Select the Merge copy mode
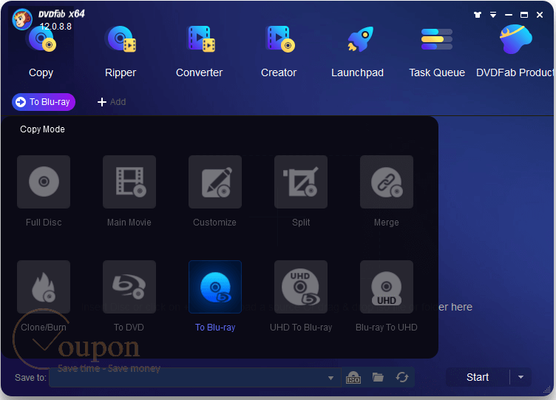Image resolution: width=556 pixels, height=400 pixels. pyautogui.click(x=387, y=182)
